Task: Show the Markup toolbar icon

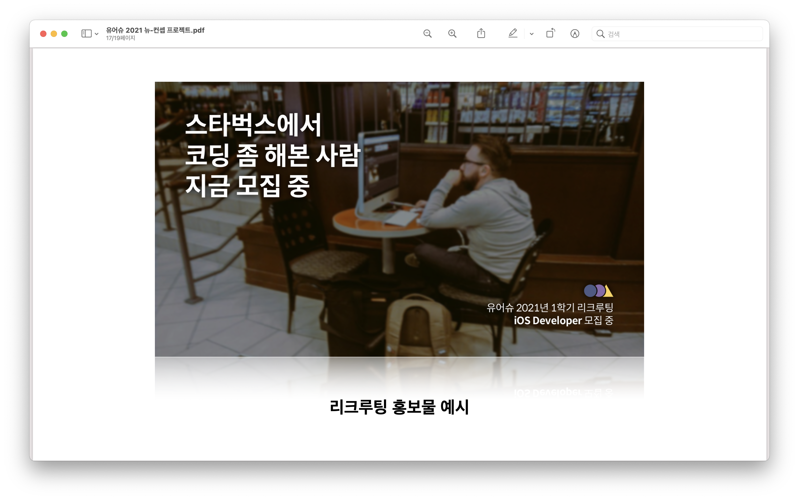Action: 575,34
